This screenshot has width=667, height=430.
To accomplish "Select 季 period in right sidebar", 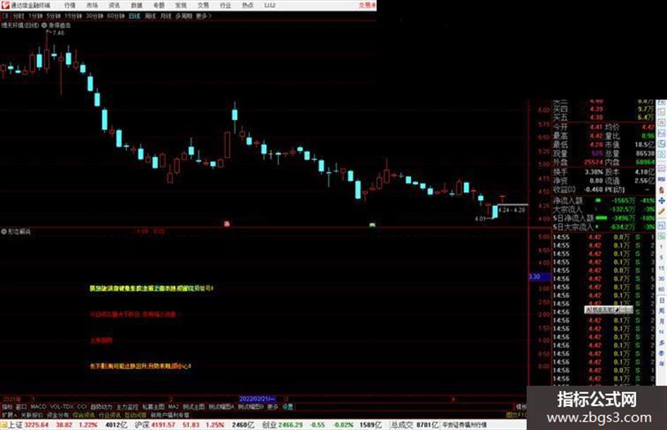I will (661, 353).
